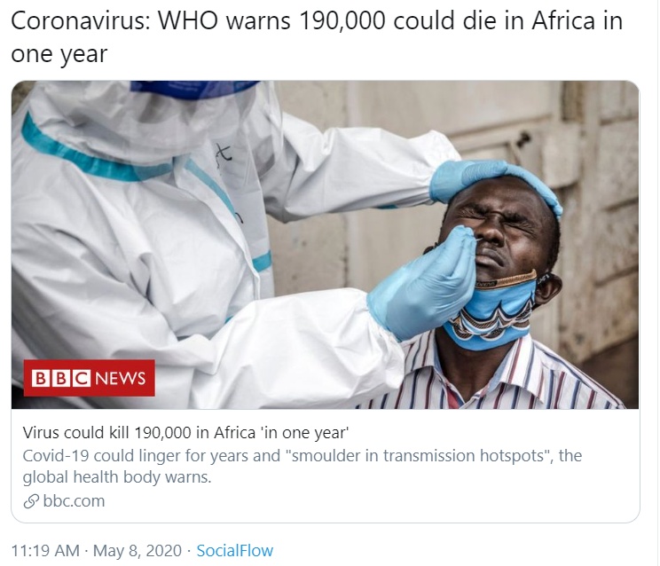Click the gloved hand resting on the man's forehead
The height and width of the screenshot is (566, 660).
click(x=491, y=179)
